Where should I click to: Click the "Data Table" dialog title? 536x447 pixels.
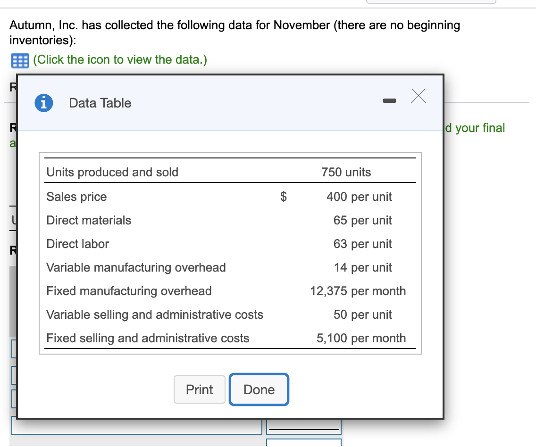tap(100, 103)
